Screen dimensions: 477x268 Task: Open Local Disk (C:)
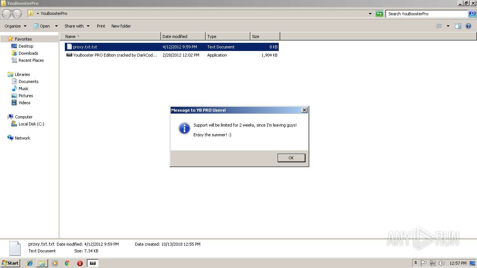(x=31, y=124)
